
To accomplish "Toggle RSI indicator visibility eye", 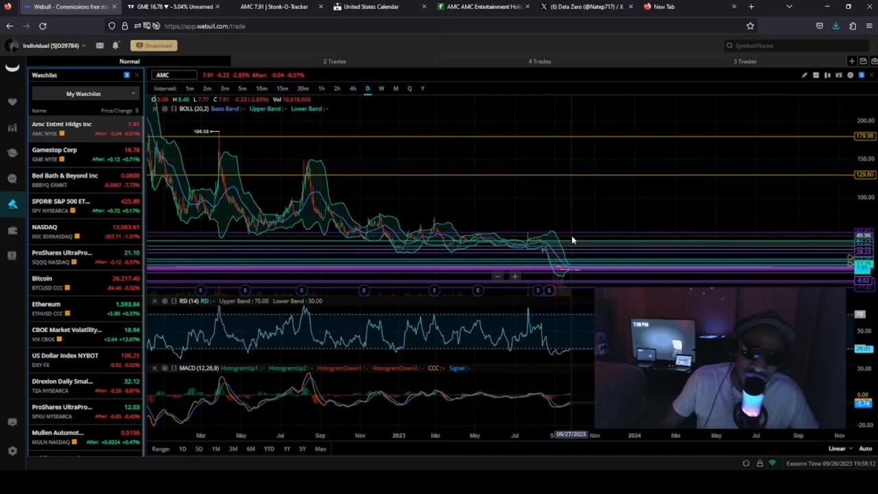I will 164,301.
